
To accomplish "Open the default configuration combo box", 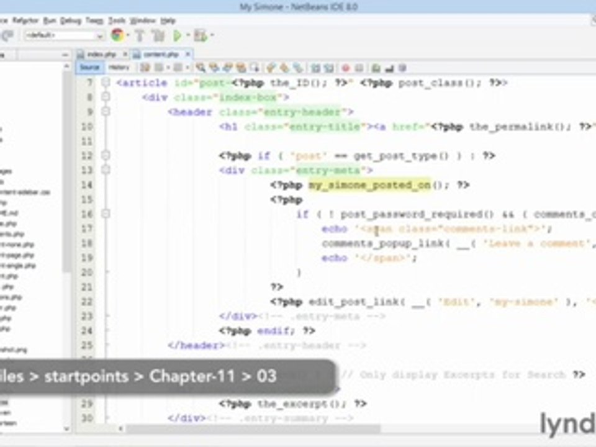I will pos(63,35).
